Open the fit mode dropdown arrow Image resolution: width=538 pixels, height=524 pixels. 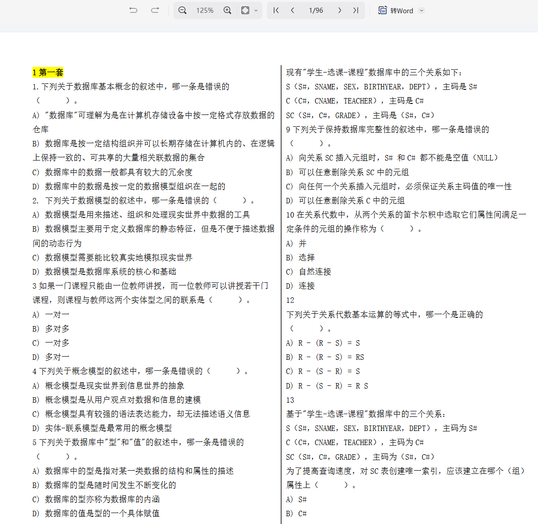[x=256, y=10]
